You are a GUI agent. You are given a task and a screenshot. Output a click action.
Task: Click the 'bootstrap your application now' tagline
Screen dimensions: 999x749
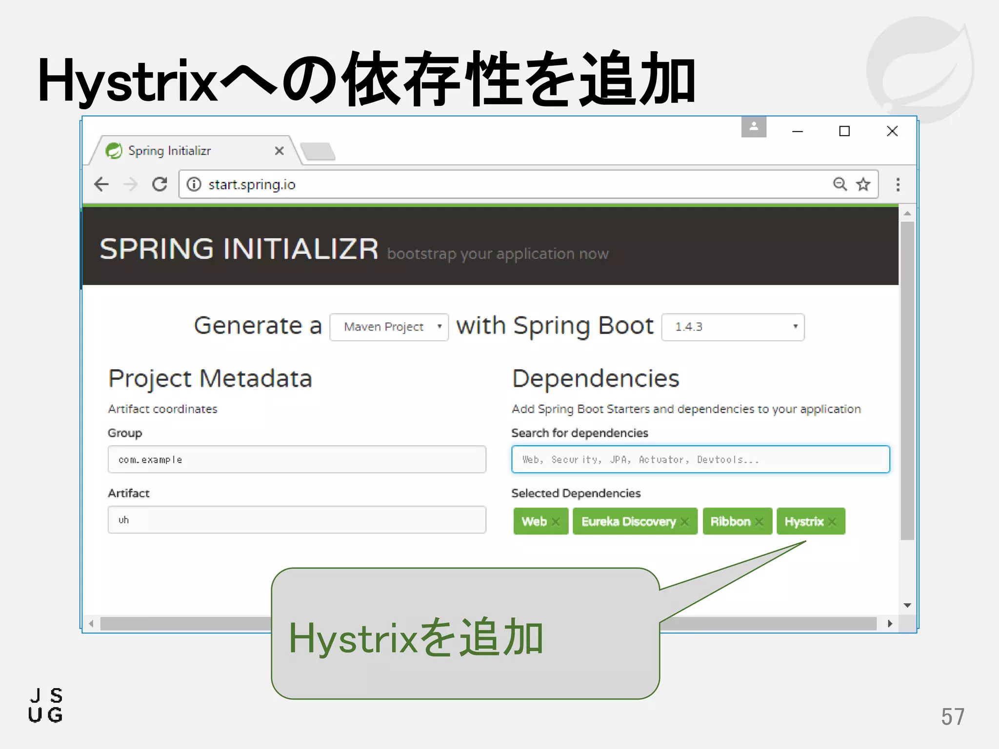click(x=498, y=254)
